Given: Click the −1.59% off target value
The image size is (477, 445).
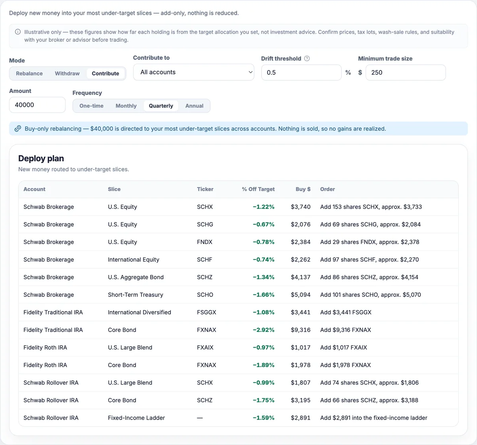Looking at the screenshot, I should [264, 418].
